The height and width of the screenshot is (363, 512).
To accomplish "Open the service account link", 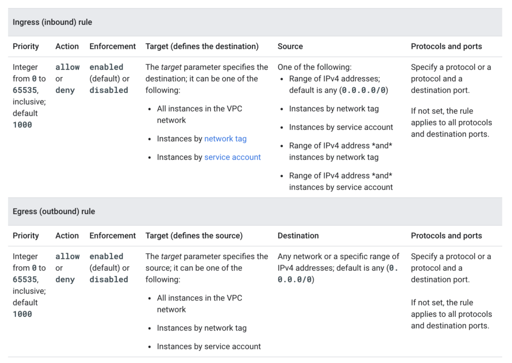I will tap(232, 157).
